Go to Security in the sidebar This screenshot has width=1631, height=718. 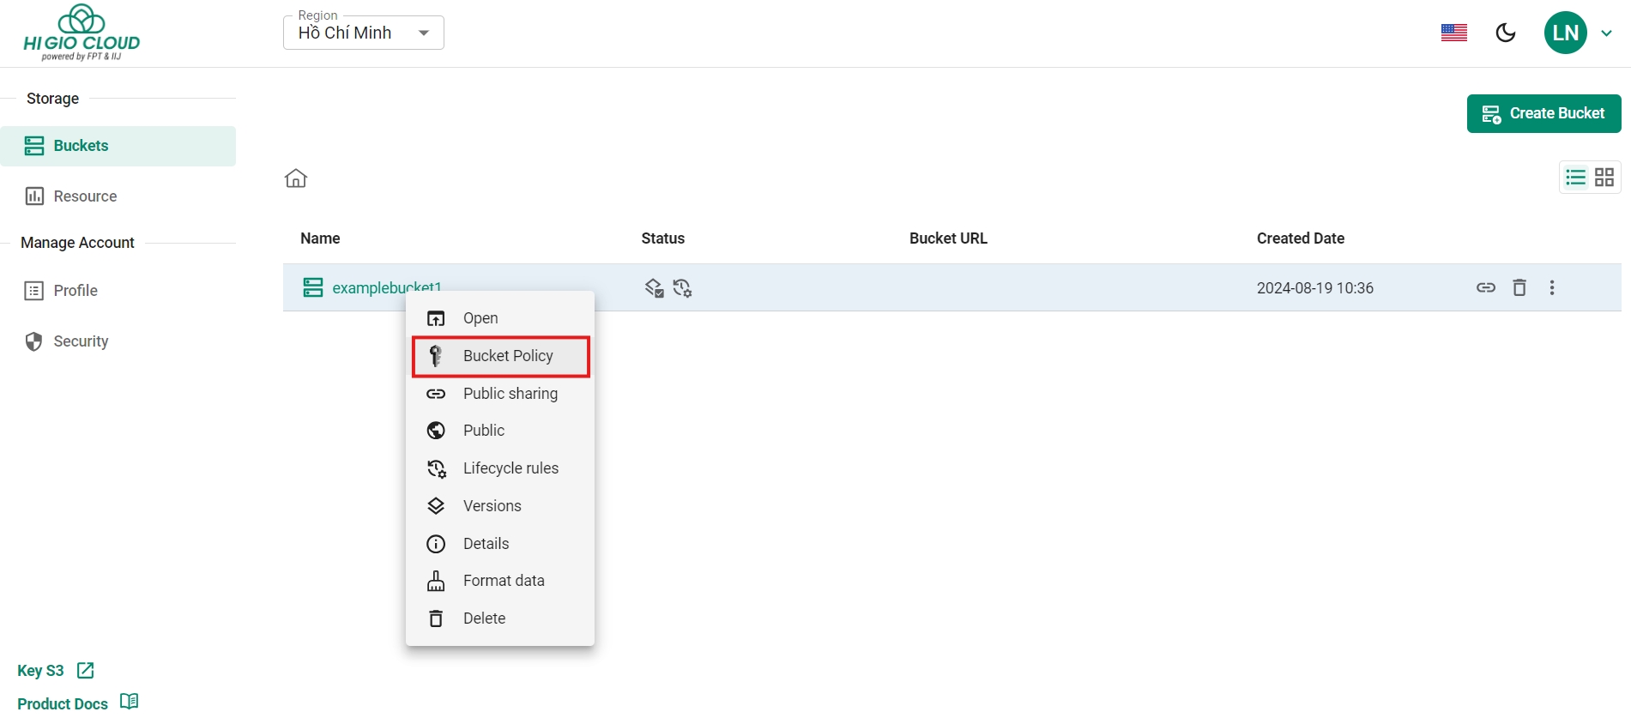coord(81,341)
